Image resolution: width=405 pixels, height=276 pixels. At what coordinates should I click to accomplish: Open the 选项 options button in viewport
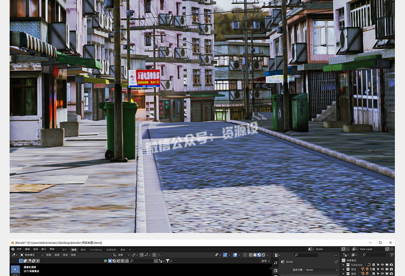tap(265, 261)
